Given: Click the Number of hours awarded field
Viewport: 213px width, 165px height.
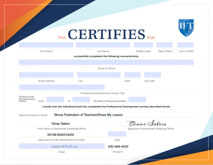Looking at the screenshot, I should 137,100.
